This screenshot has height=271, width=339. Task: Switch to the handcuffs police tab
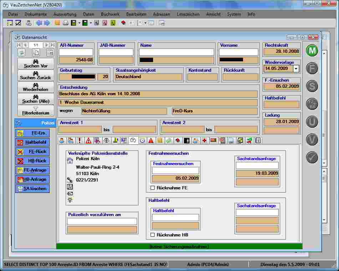(x=133, y=140)
